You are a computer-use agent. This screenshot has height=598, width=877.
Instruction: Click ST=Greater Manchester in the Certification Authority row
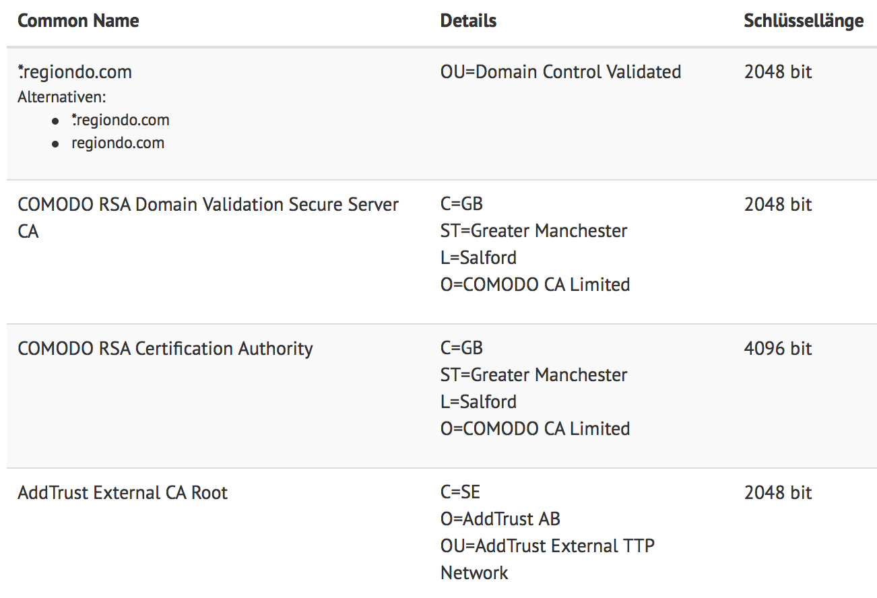[533, 375]
